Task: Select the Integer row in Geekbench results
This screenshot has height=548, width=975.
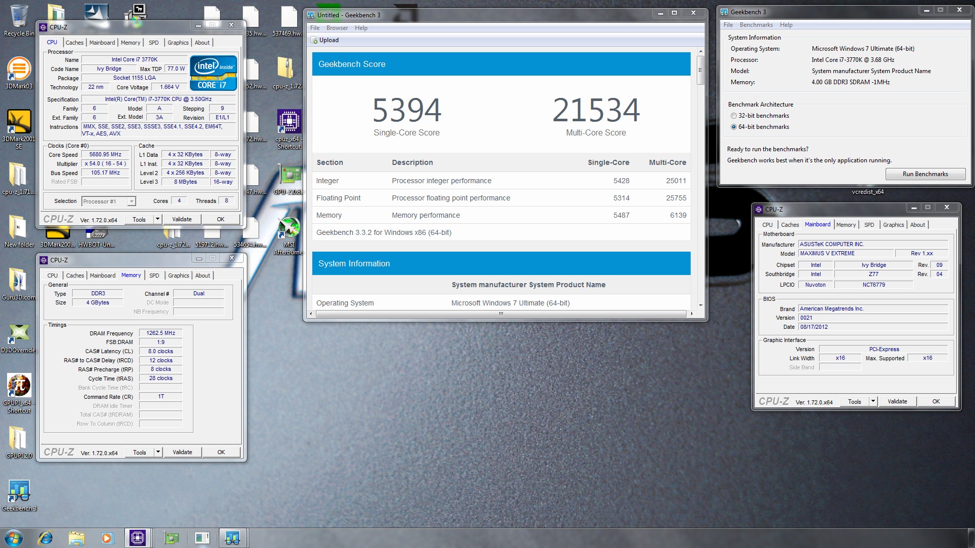Action: point(501,181)
